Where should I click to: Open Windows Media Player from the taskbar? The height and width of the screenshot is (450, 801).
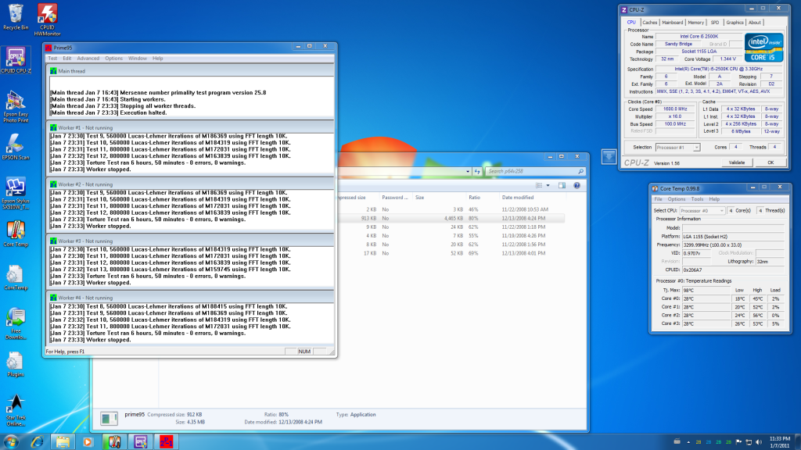pyautogui.click(x=88, y=441)
